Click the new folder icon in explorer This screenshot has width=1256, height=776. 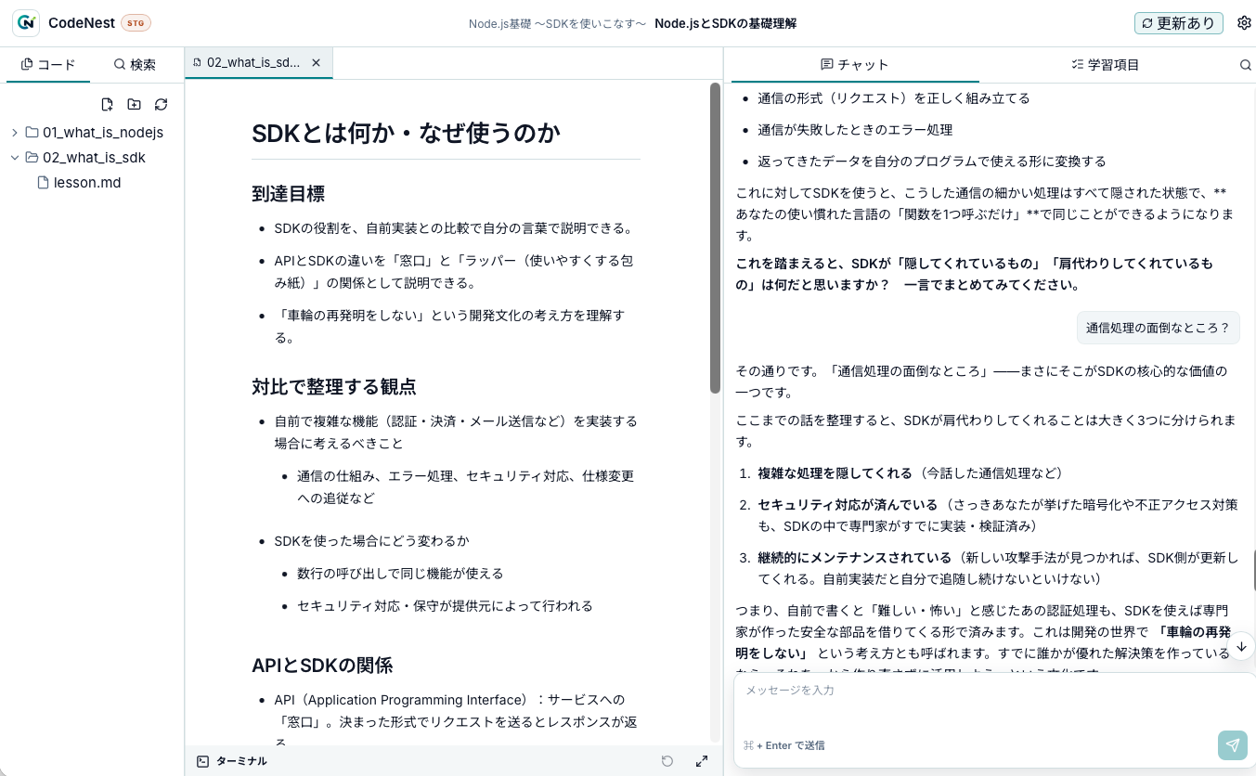[135, 104]
